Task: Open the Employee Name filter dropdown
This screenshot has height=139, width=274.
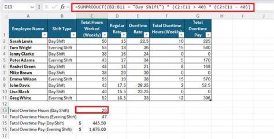Action: point(45,35)
